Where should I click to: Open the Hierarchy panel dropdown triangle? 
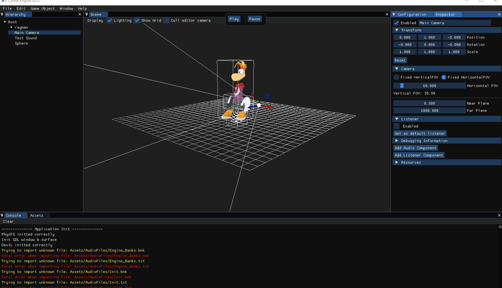(x=2, y=14)
